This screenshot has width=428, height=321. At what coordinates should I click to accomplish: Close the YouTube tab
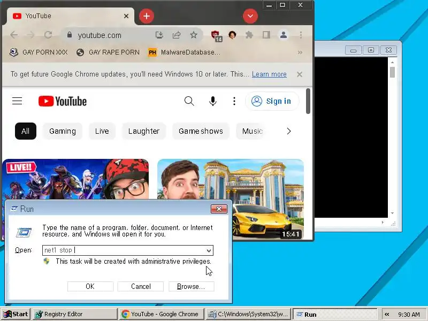[126, 16]
